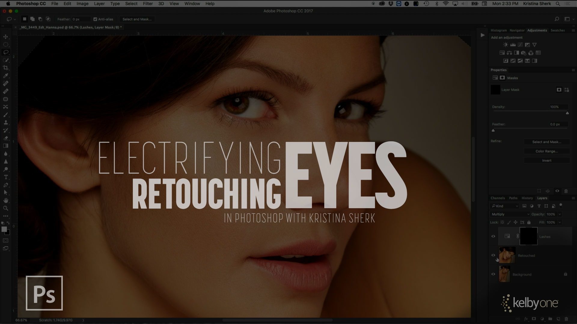The image size is (577, 324).
Task: Select the Quick Selection tool
Action: click(x=6, y=60)
